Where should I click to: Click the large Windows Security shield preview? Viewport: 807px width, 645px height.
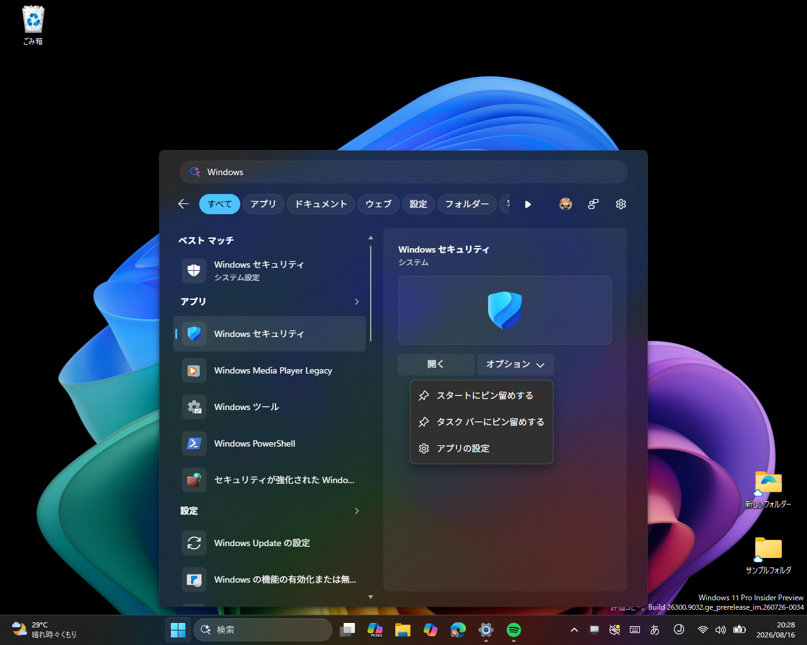click(x=505, y=310)
